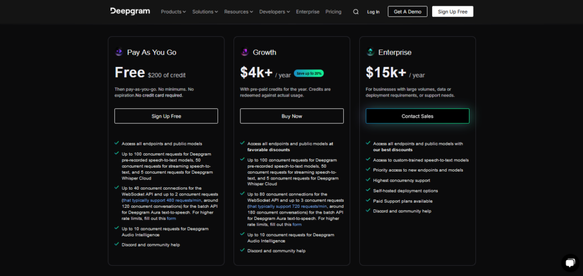Open the form link in Pay As You Go card
Image resolution: width=583 pixels, height=276 pixels.
(171, 219)
